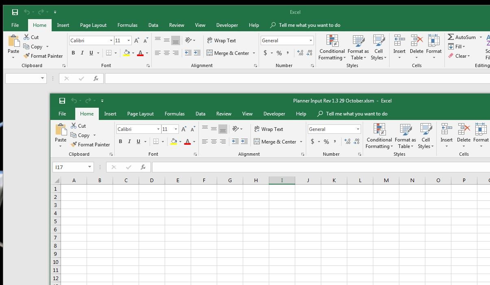Image resolution: width=490 pixels, height=285 pixels.
Task: Toggle Center alignment in Planner Input window
Action: (213, 141)
